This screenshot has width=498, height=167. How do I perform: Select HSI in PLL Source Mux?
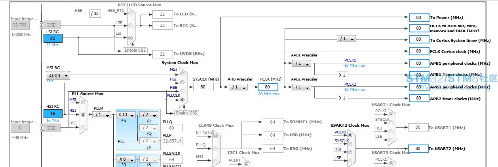(x=83, y=114)
